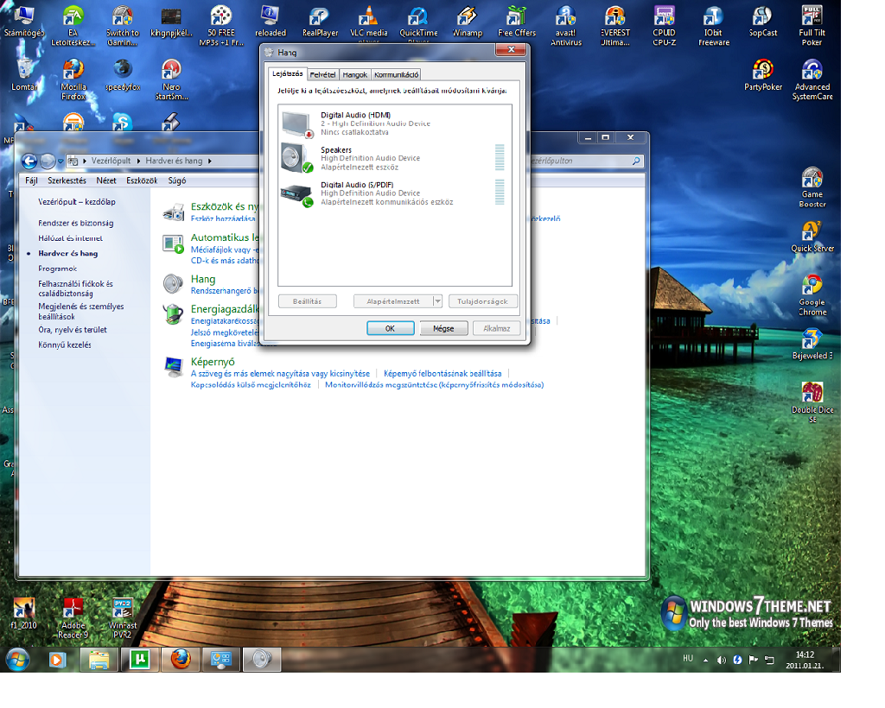Switch to the Kommunikáció tab
Viewport: 885px width, 708px height.
[396, 74]
